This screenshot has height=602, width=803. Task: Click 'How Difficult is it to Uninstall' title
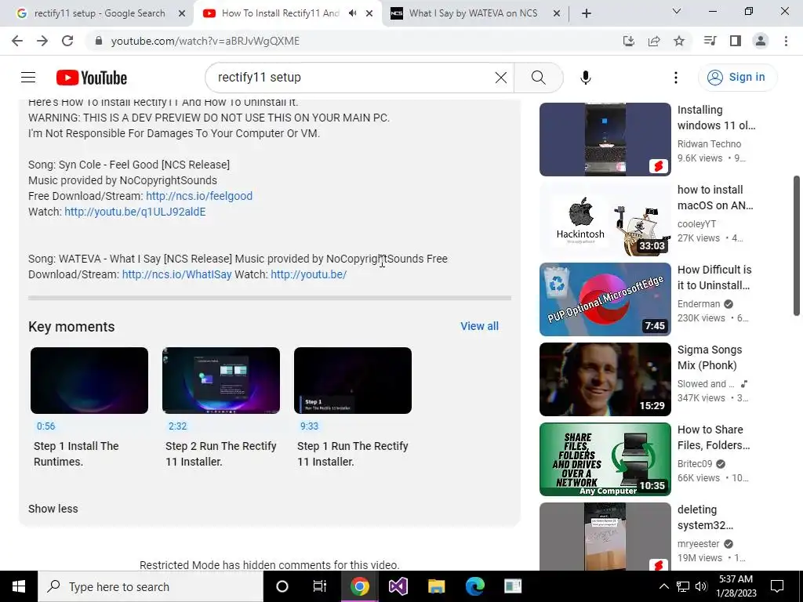pos(714,277)
